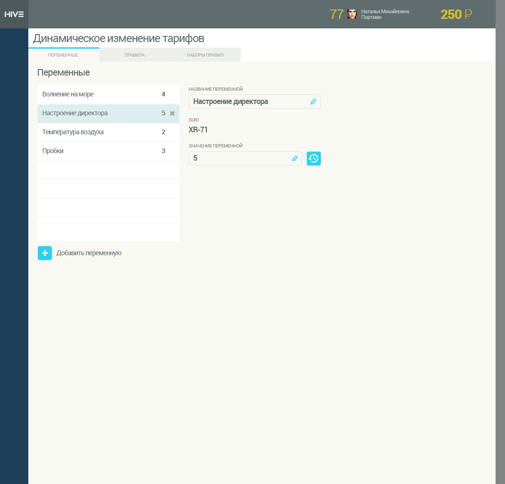Click the variable name input field
Screen dimensions: 505x484
coord(248,102)
